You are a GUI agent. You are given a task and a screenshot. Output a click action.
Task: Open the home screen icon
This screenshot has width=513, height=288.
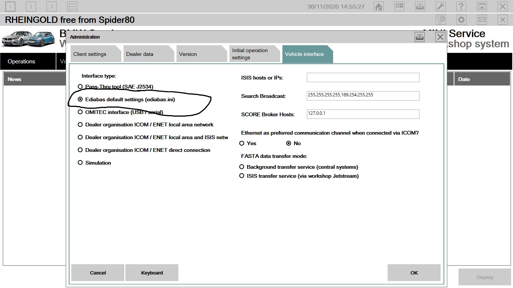click(x=379, y=6)
